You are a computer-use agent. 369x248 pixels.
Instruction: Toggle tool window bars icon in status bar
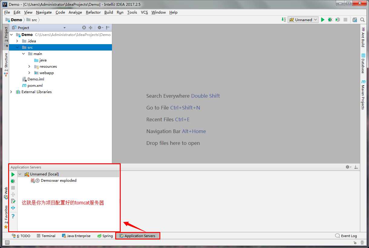[x=7, y=243]
